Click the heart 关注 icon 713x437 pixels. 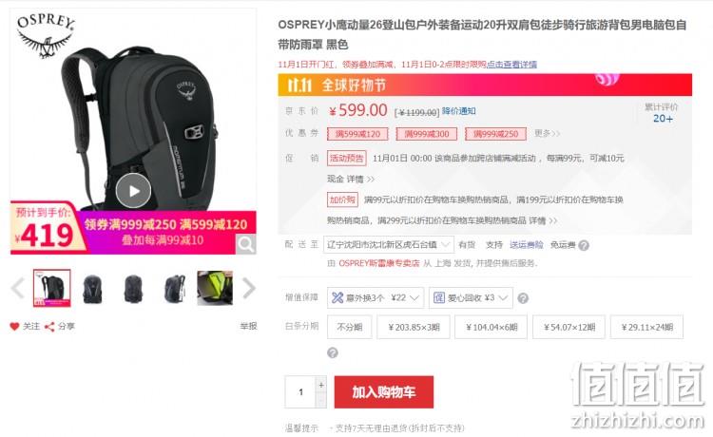[14, 326]
